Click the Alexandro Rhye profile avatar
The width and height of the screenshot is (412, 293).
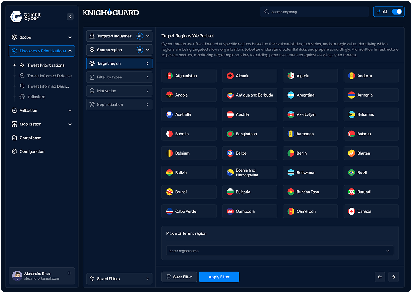(x=17, y=276)
